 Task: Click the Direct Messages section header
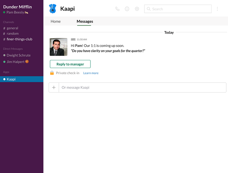point(13,49)
